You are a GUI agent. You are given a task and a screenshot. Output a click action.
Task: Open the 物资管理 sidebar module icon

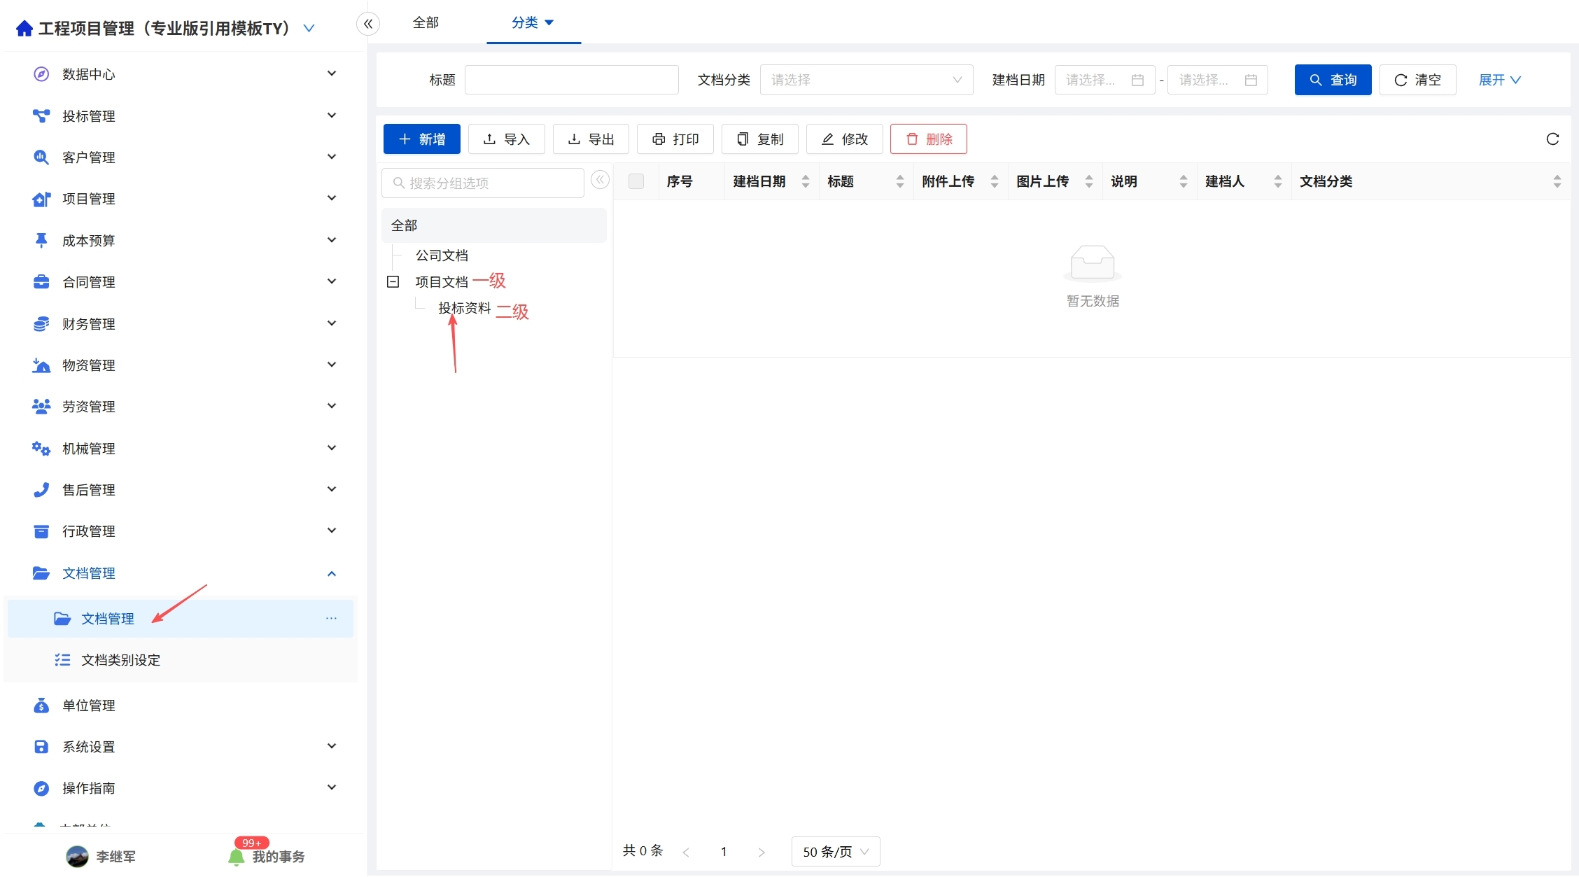pos(41,365)
